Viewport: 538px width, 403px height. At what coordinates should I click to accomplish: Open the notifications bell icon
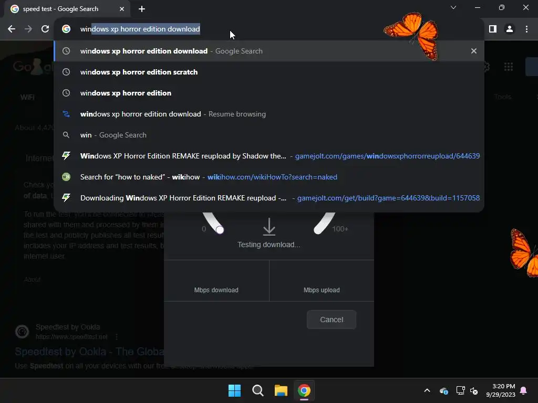[x=524, y=390]
